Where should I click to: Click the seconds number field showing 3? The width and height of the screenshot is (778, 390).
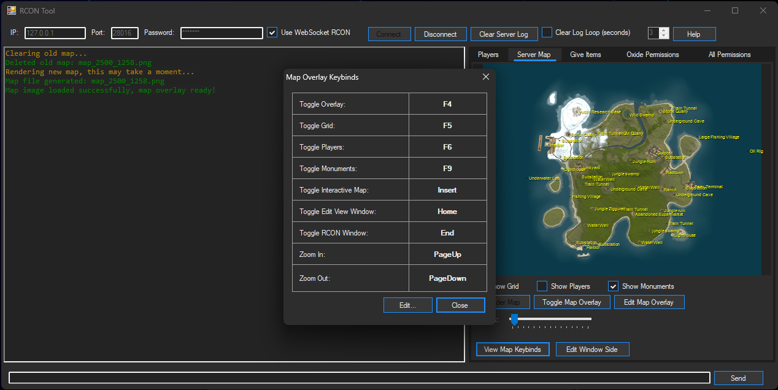tap(653, 33)
